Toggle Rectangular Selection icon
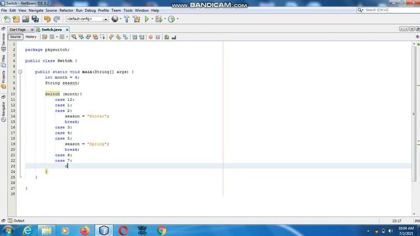This screenshot has width=420, height=236. pyautogui.click(x=102, y=37)
